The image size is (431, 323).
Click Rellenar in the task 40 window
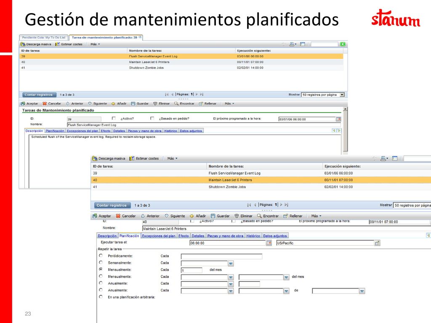293,216
